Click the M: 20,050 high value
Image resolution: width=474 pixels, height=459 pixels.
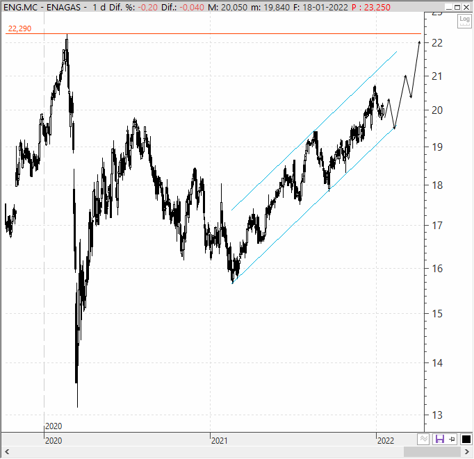click(228, 7)
